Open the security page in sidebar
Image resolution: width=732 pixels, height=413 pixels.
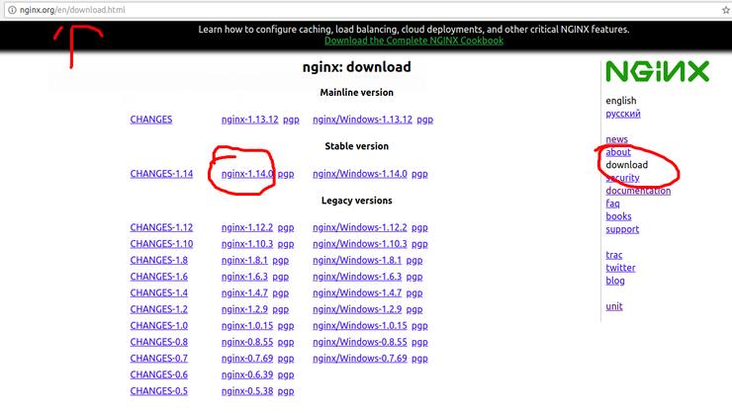tap(623, 178)
